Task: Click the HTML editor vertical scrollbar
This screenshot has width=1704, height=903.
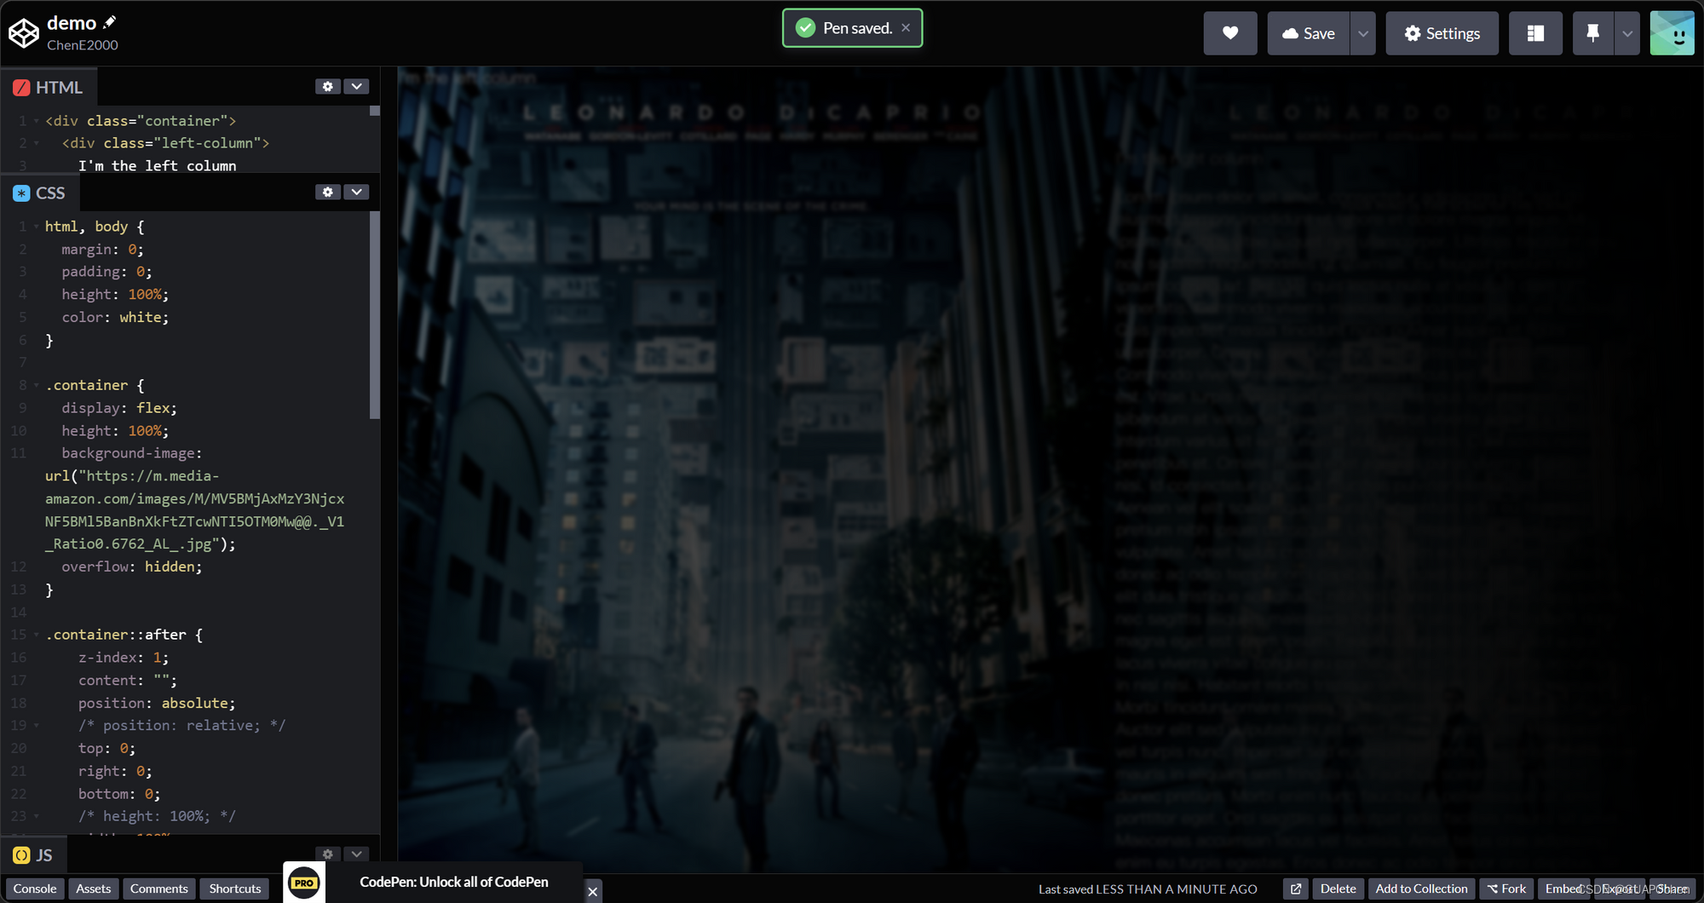Action: tap(375, 111)
